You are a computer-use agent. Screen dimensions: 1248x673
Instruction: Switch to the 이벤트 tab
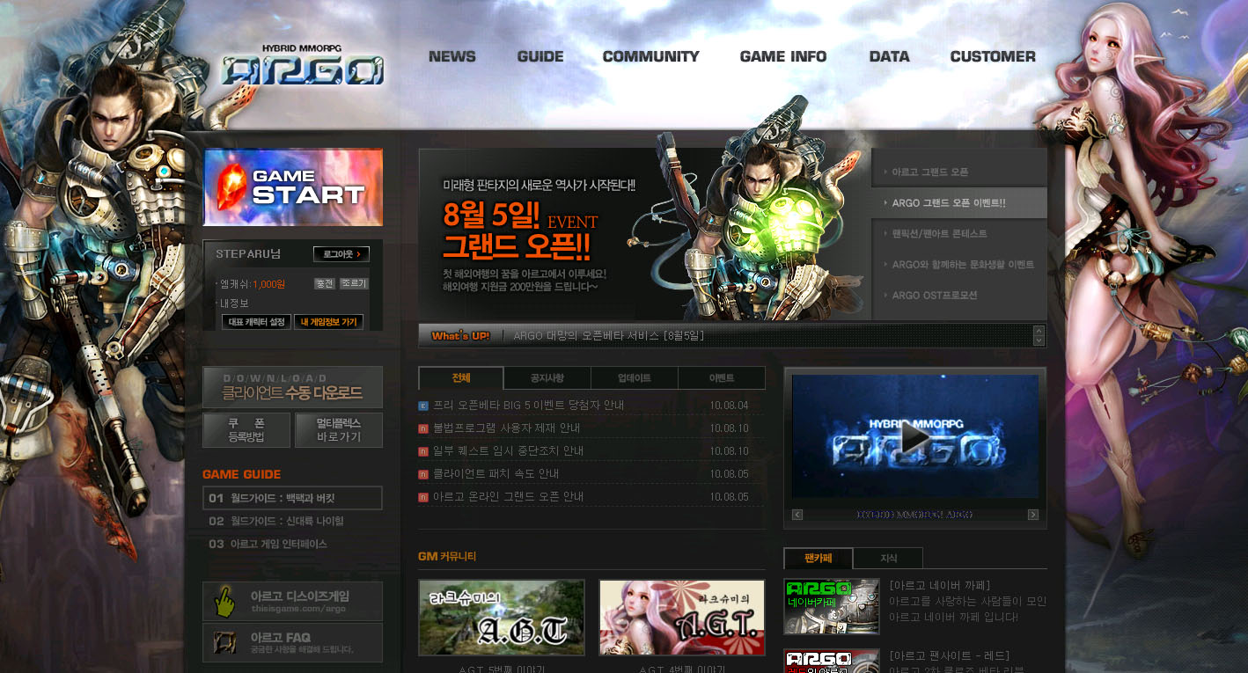(x=722, y=378)
